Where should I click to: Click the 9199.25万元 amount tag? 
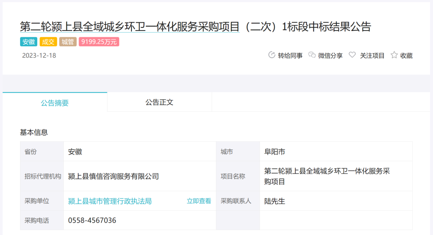[99, 42]
